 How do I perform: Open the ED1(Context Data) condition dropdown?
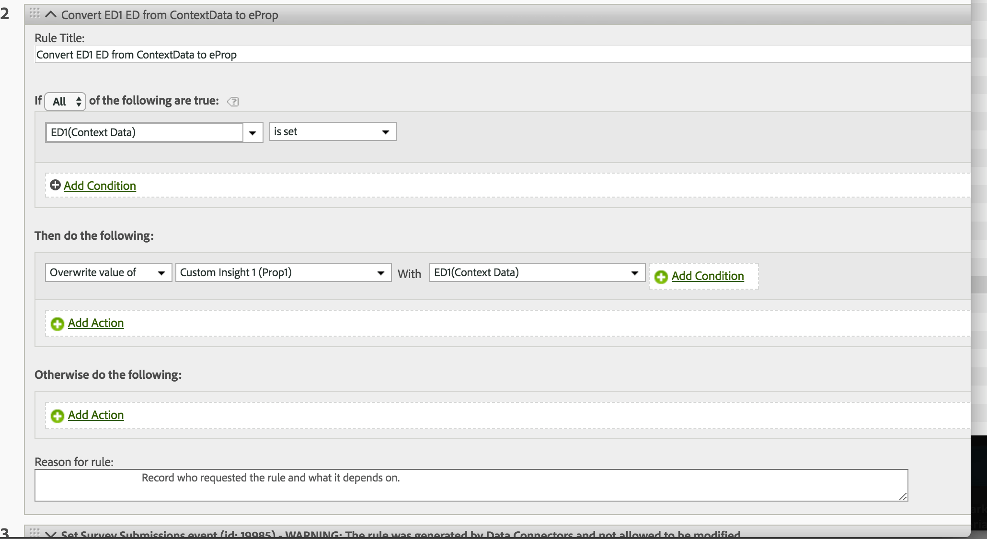(252, 132)
